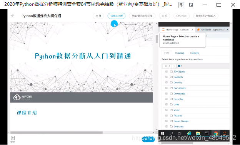Tick the checkbox for Downloads folder
240x145 pixels.
167,93
